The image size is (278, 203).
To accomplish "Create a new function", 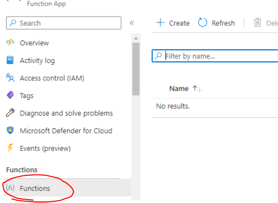I will coord(173,23).
